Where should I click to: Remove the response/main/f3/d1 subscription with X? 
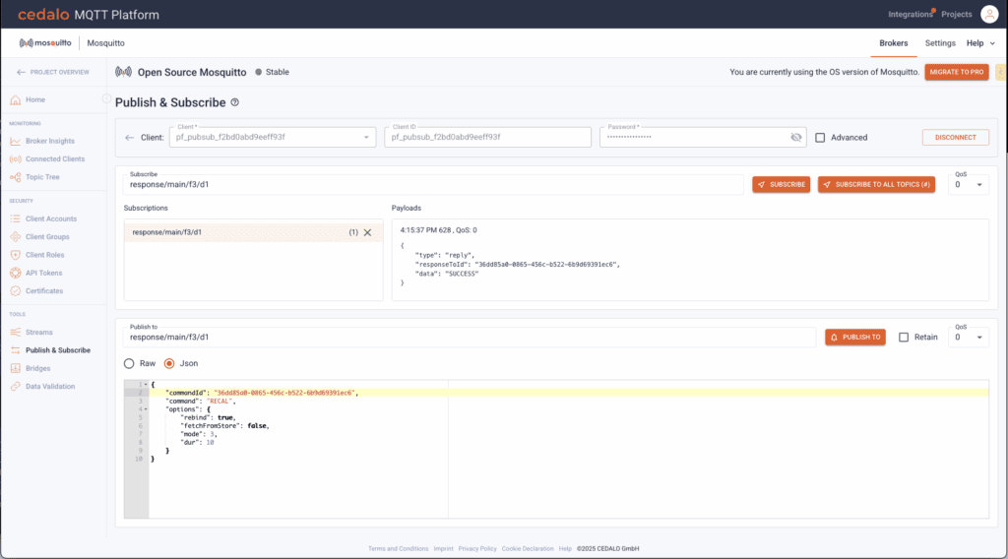point(367,232)
